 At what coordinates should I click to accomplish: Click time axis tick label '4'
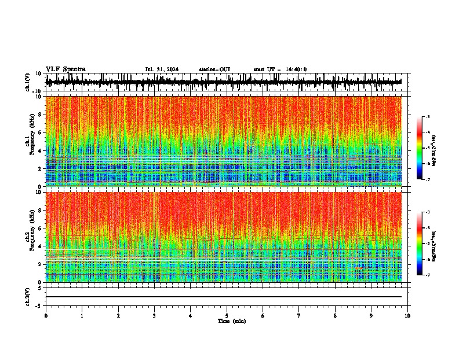191,316
